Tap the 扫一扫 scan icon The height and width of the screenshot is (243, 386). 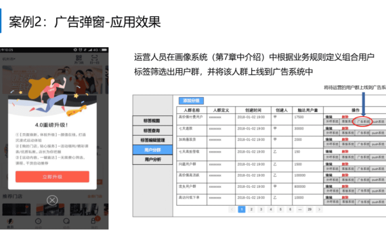click(x=95, y=59)
